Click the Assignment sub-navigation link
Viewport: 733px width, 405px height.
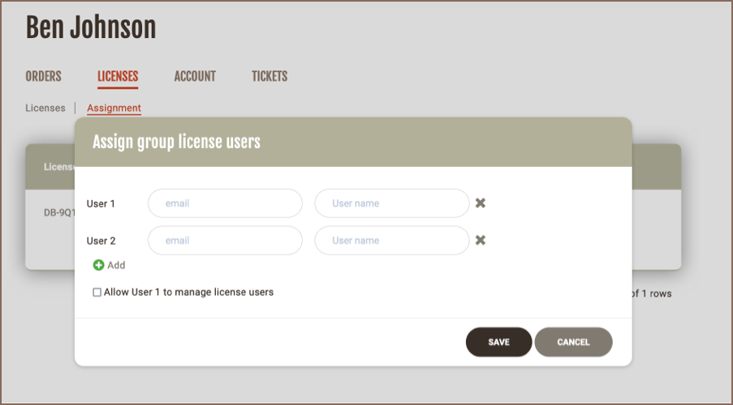pyautogui.click(x=114, y=108)
